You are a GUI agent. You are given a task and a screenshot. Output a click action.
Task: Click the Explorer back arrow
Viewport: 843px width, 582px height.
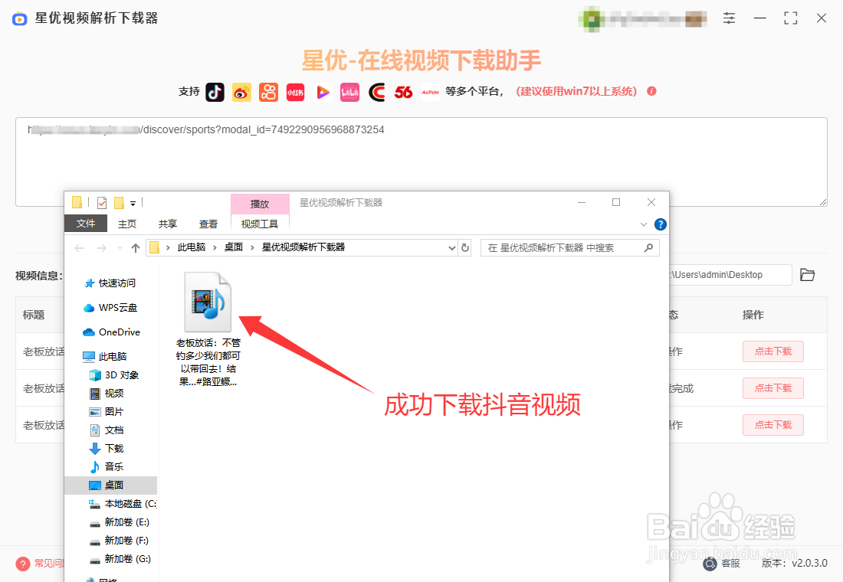point(80,248)
